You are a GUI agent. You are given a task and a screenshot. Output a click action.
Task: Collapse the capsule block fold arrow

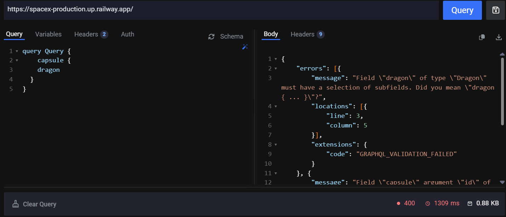pos(17,60)
